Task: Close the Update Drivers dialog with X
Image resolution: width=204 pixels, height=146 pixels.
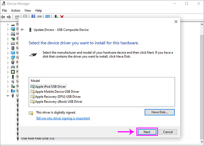Action: click(176, 22)
